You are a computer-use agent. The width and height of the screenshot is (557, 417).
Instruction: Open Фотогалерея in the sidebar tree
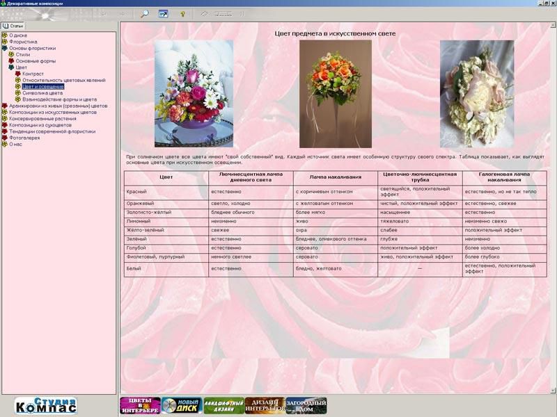(24, 138)
